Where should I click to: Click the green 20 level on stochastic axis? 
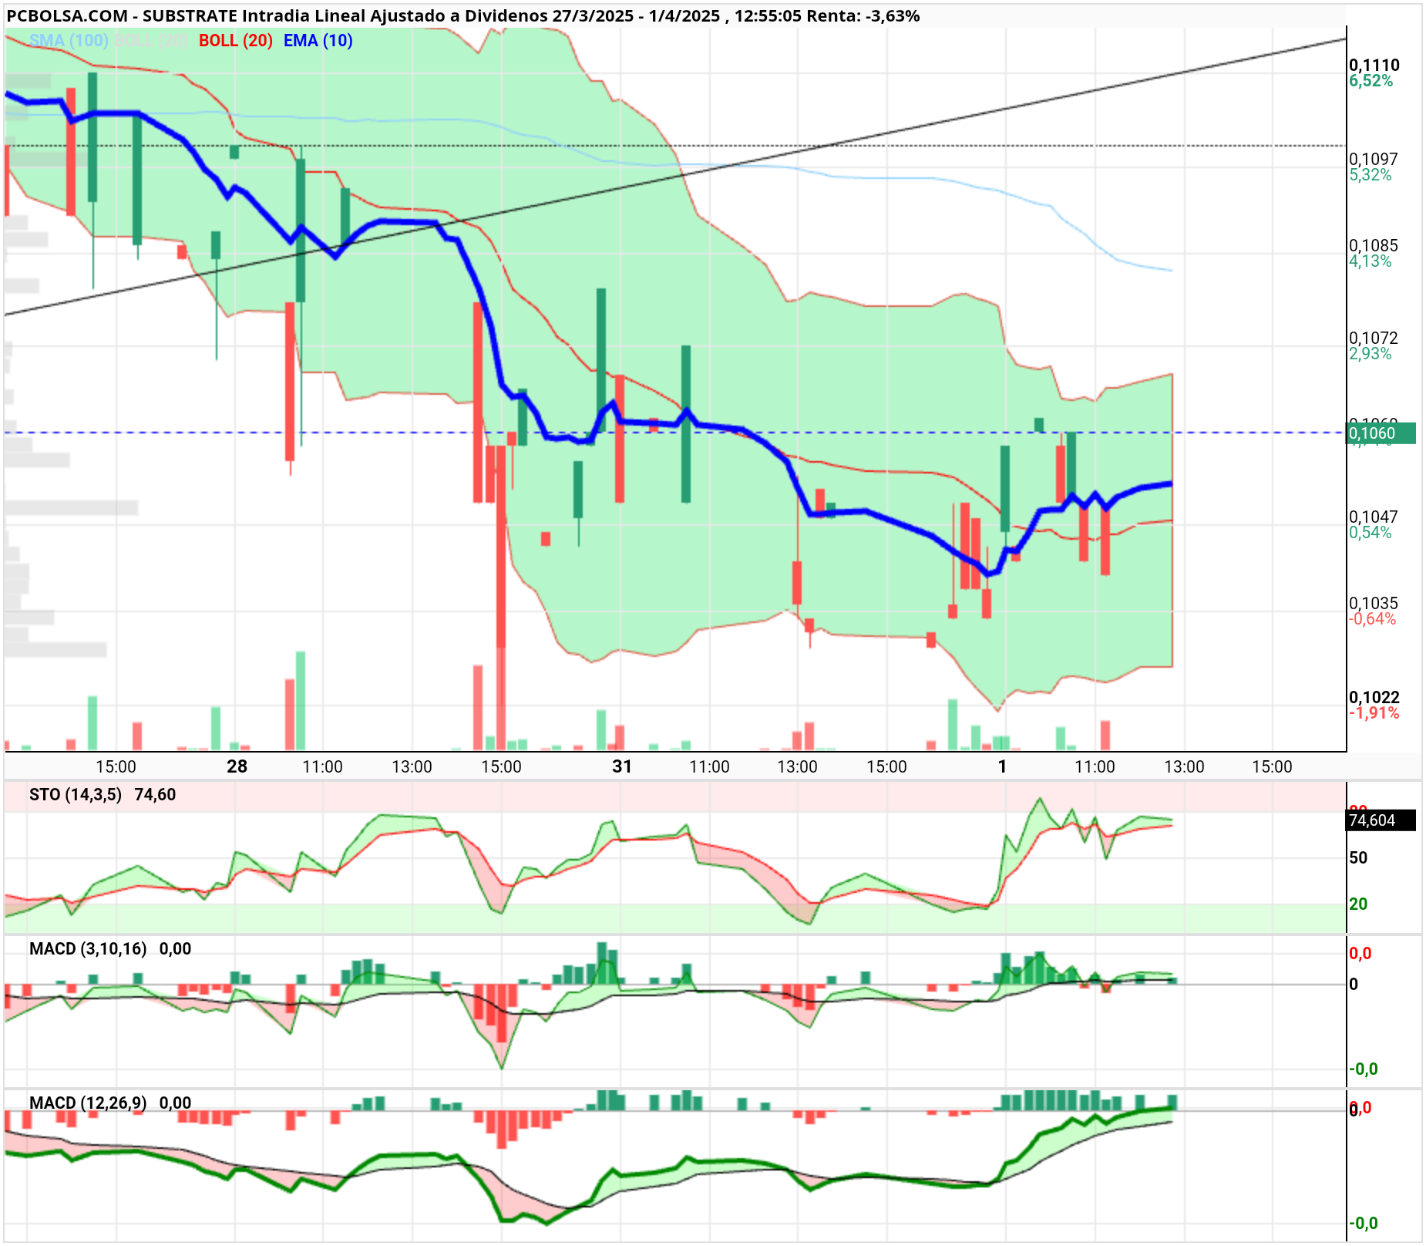click(1358, 904)
